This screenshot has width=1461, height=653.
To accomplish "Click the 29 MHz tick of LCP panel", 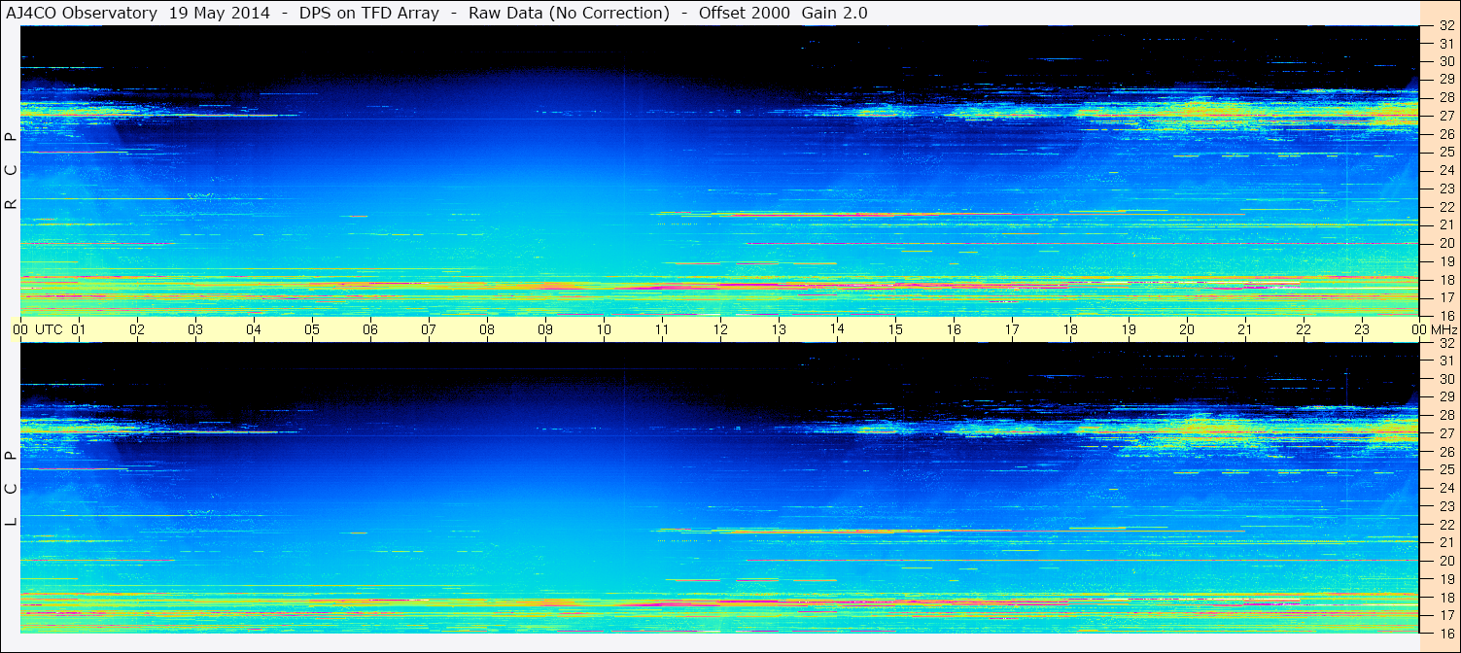I will pos(1446,396).
